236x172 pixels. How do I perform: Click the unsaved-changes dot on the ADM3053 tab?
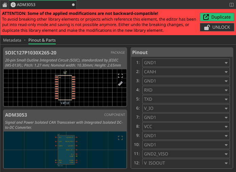pyautogui.click(x=73, y=5)
